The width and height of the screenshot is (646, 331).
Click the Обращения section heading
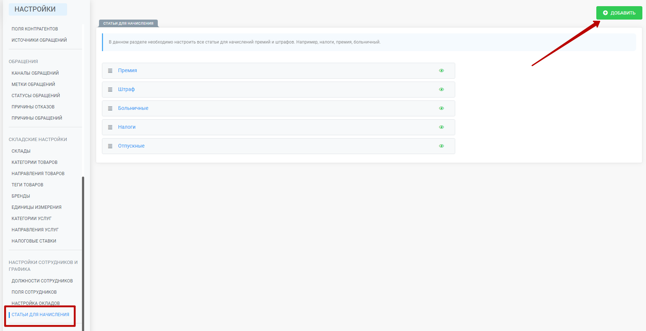(x=23, y=62)
